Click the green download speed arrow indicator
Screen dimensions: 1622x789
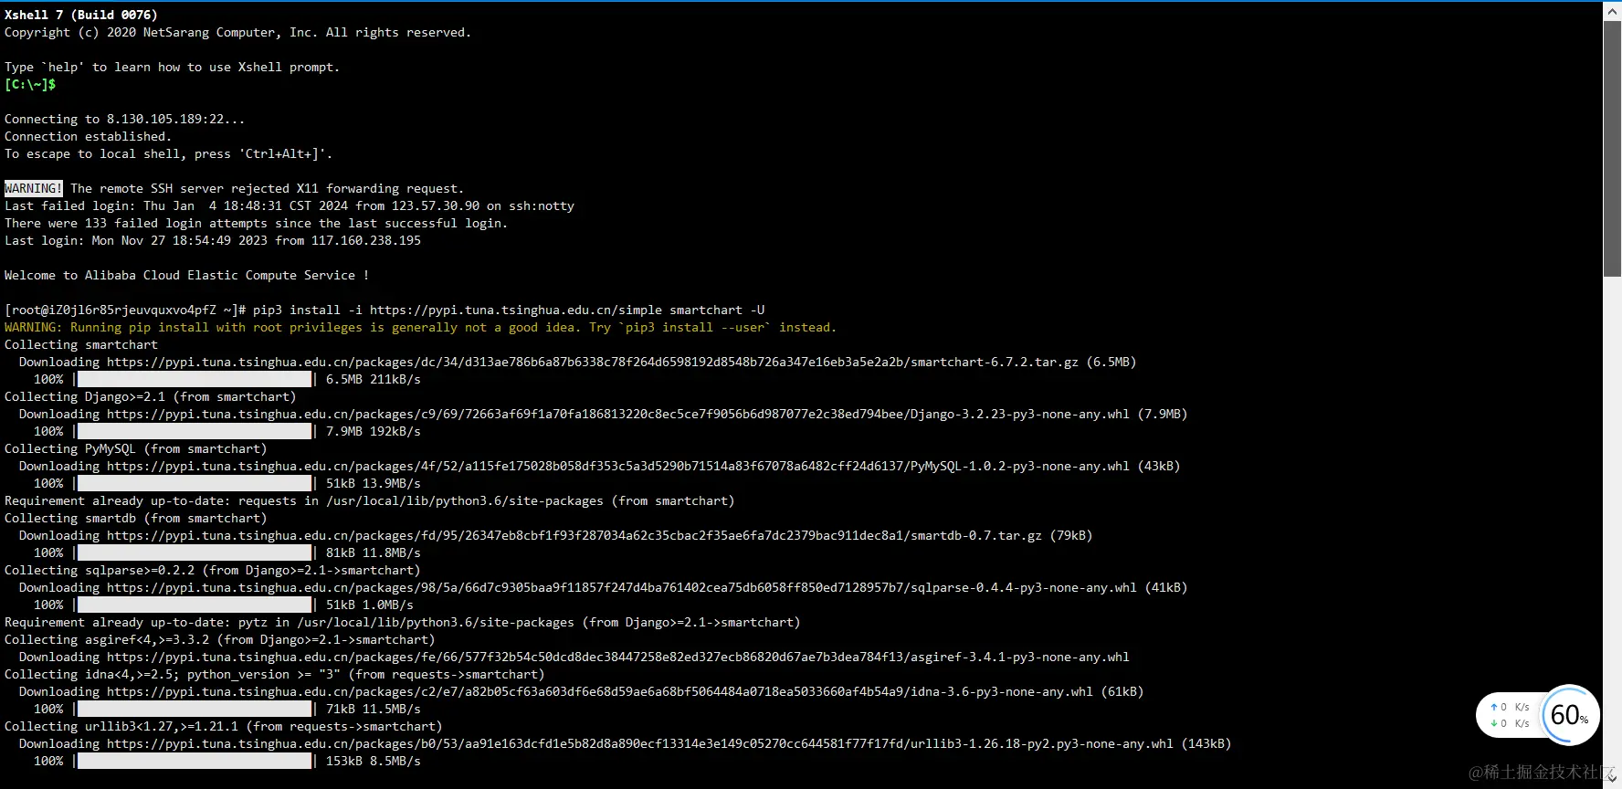1494,723
